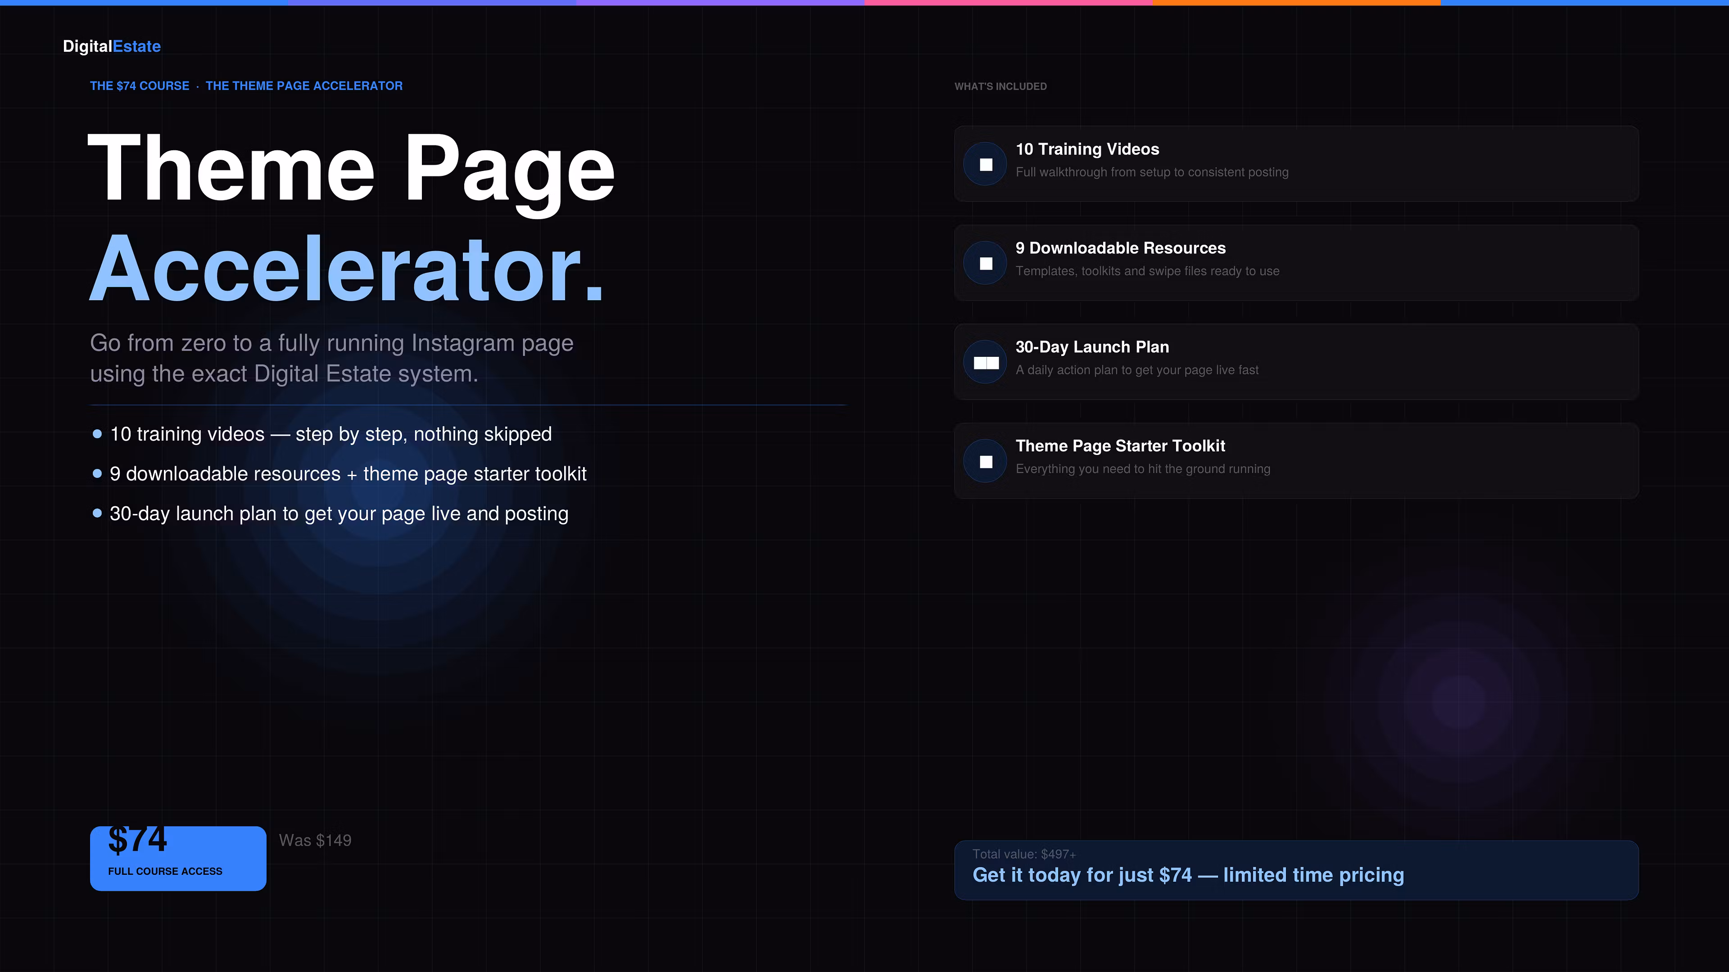The image size is (1729, 972).
Task: Click the bullet dot before 10 training videos
Action: click(x=97, y=434)
